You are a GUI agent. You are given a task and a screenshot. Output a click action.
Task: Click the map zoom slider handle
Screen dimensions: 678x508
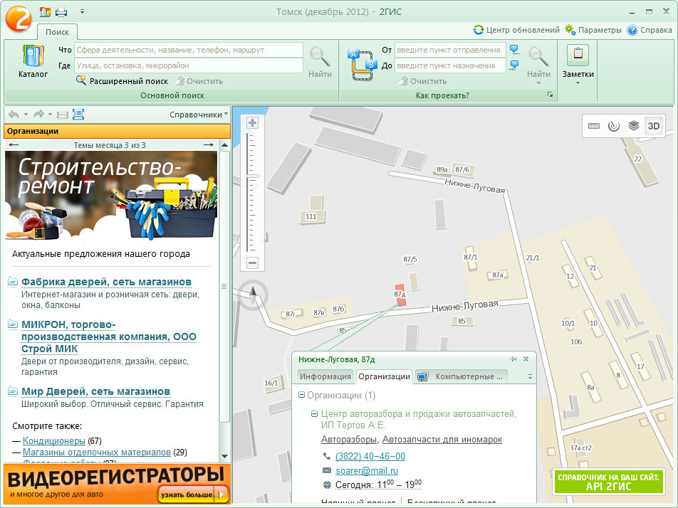point(253,176)
